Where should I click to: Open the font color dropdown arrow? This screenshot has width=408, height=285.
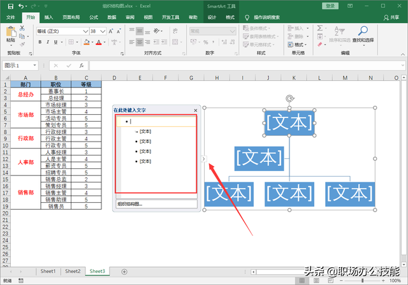105,42
